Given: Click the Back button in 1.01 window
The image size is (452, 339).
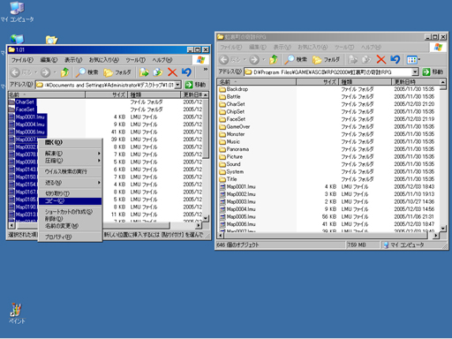Looking at the screenshot, I should click(x=21, y=72).
